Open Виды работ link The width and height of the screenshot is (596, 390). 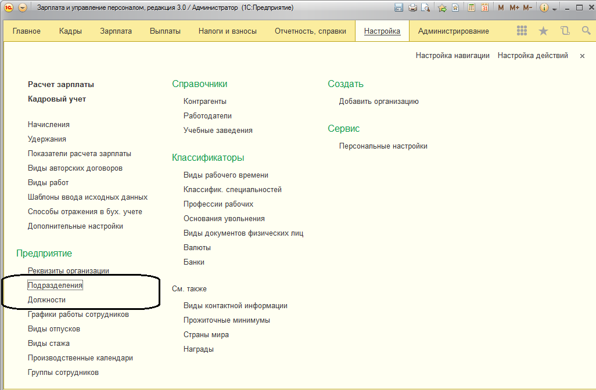(48, 183)
